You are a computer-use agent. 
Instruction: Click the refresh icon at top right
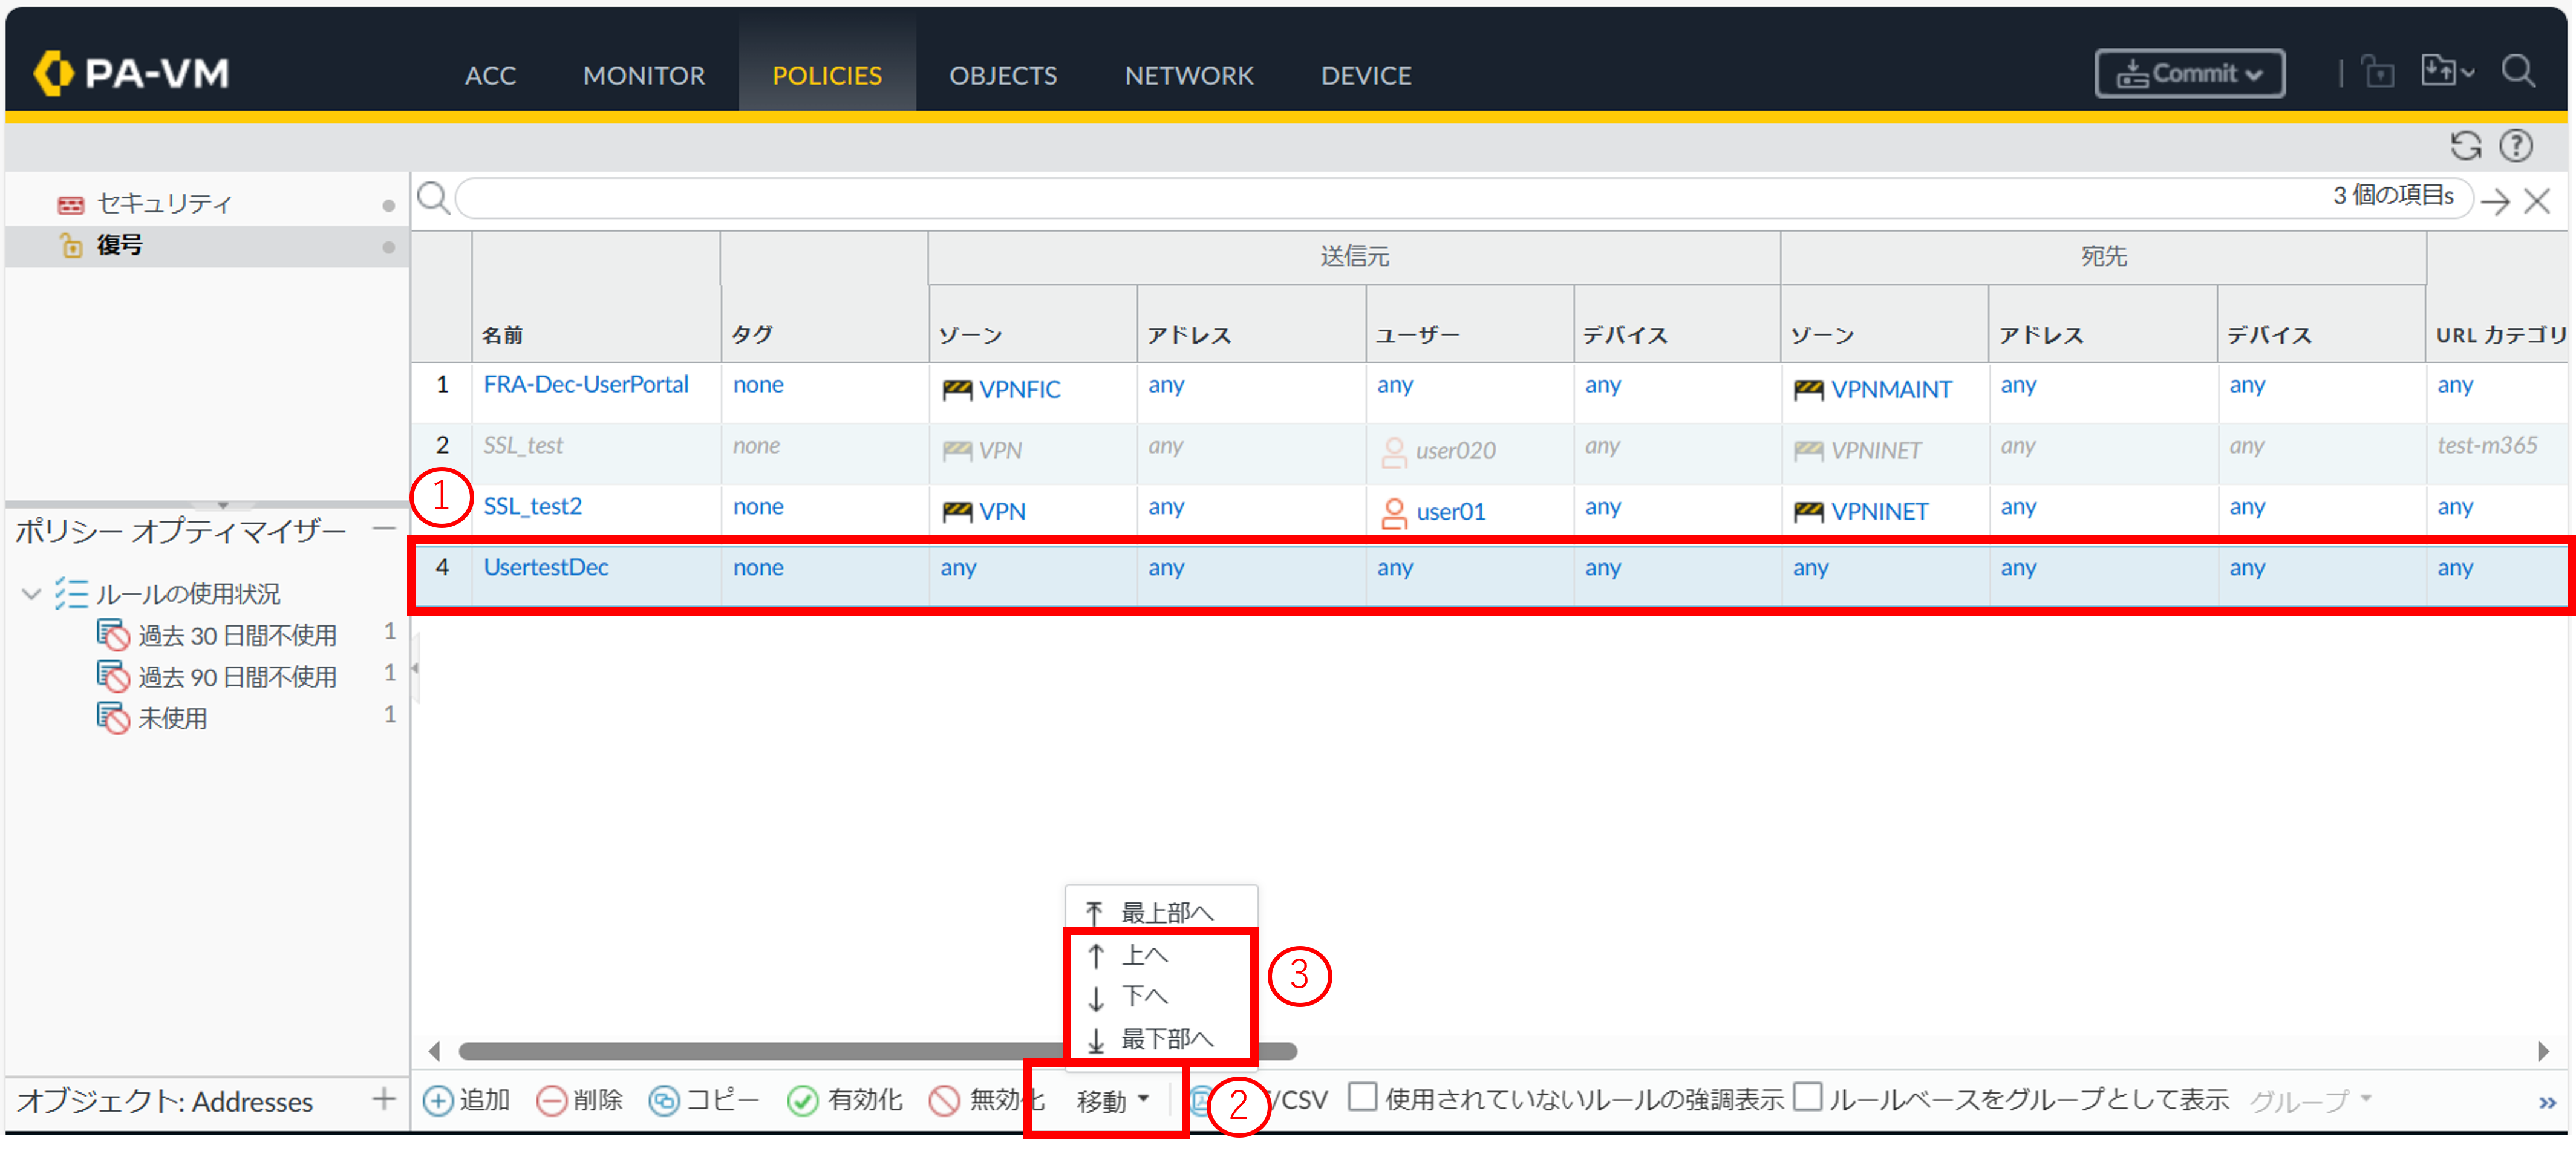coord(2465,146)
